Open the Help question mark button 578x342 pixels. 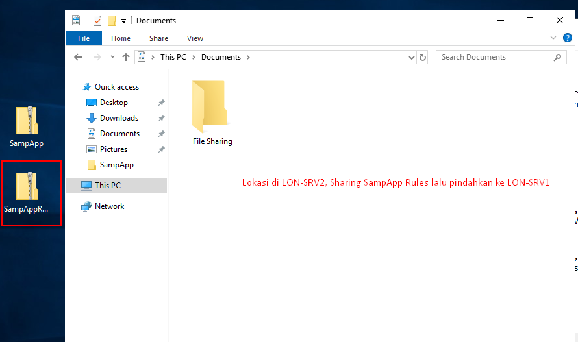568,38
